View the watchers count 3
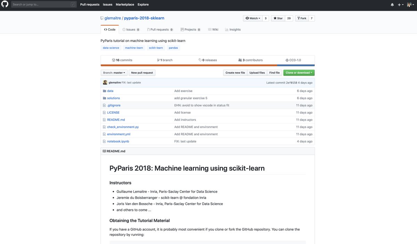This screenshot has height=244, width=417. [265, 18]
